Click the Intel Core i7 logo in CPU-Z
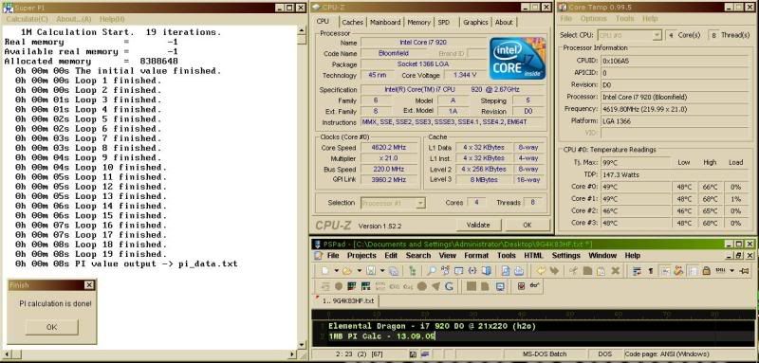Screen dimensions: 759x363 [x=517, y=59]
